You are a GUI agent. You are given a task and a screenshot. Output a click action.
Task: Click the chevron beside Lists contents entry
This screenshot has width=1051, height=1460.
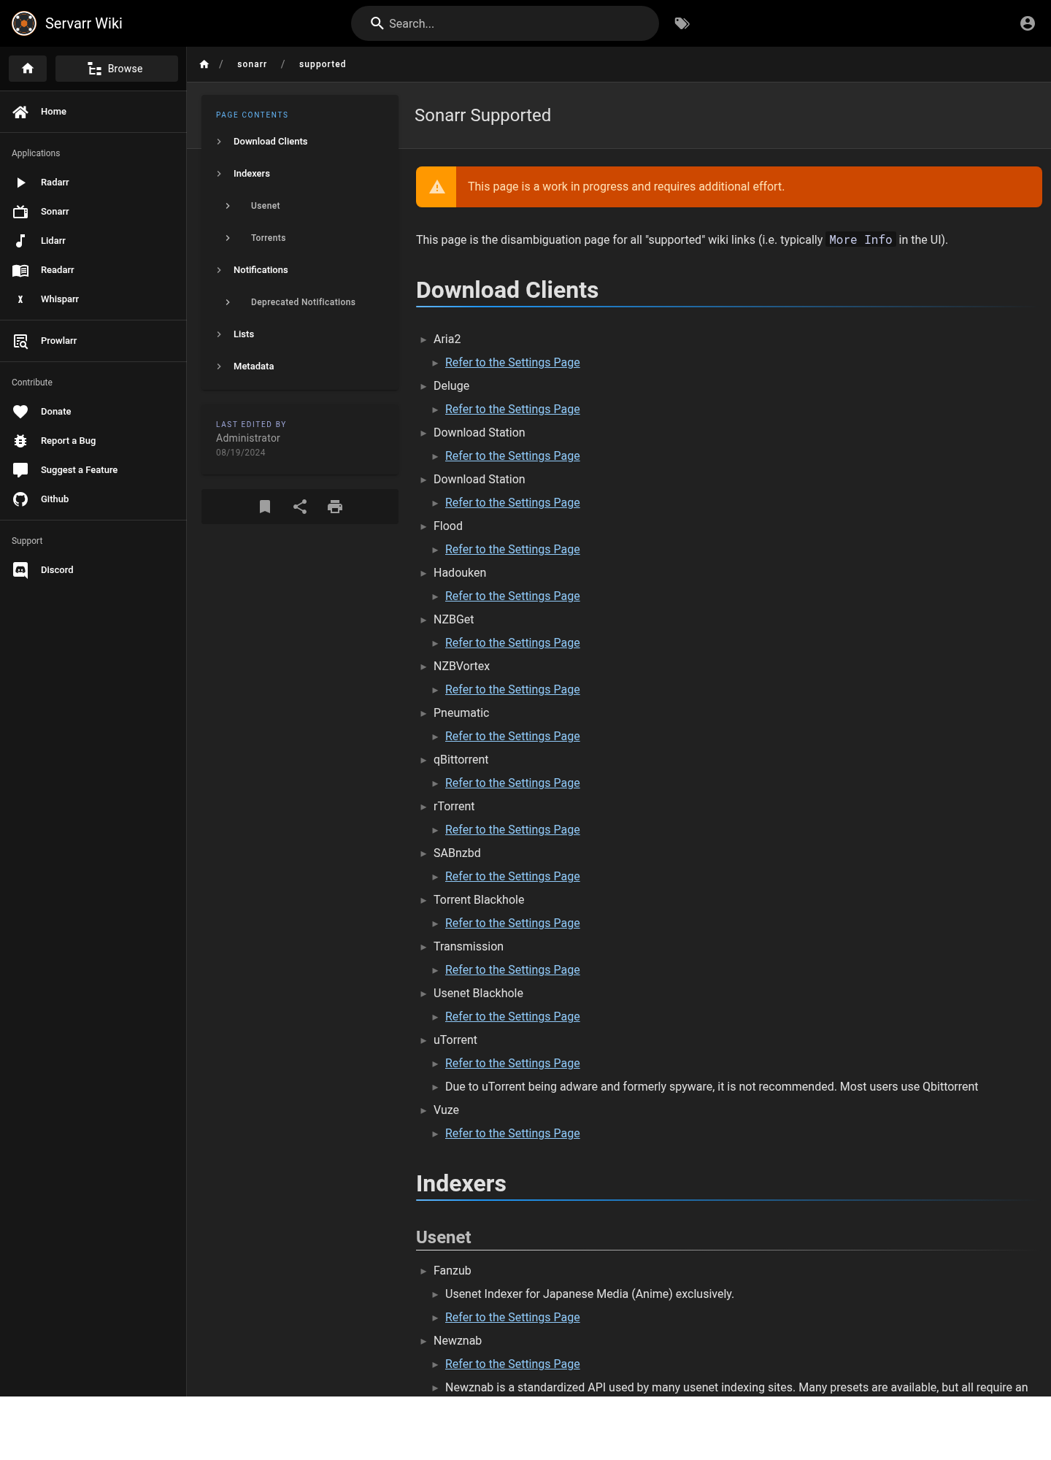tap(219, 334)
